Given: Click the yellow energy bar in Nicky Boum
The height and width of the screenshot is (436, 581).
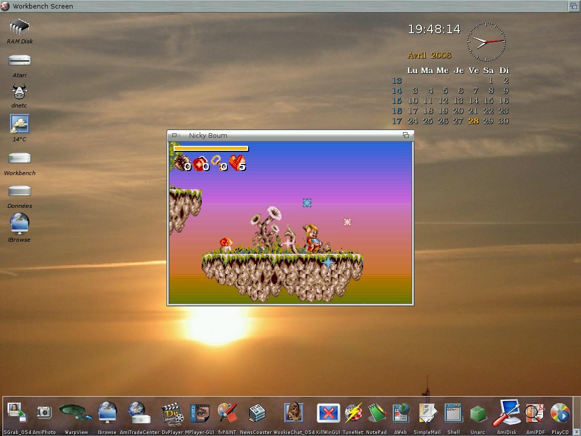Looking at the screenshot, I should point(211,149).
